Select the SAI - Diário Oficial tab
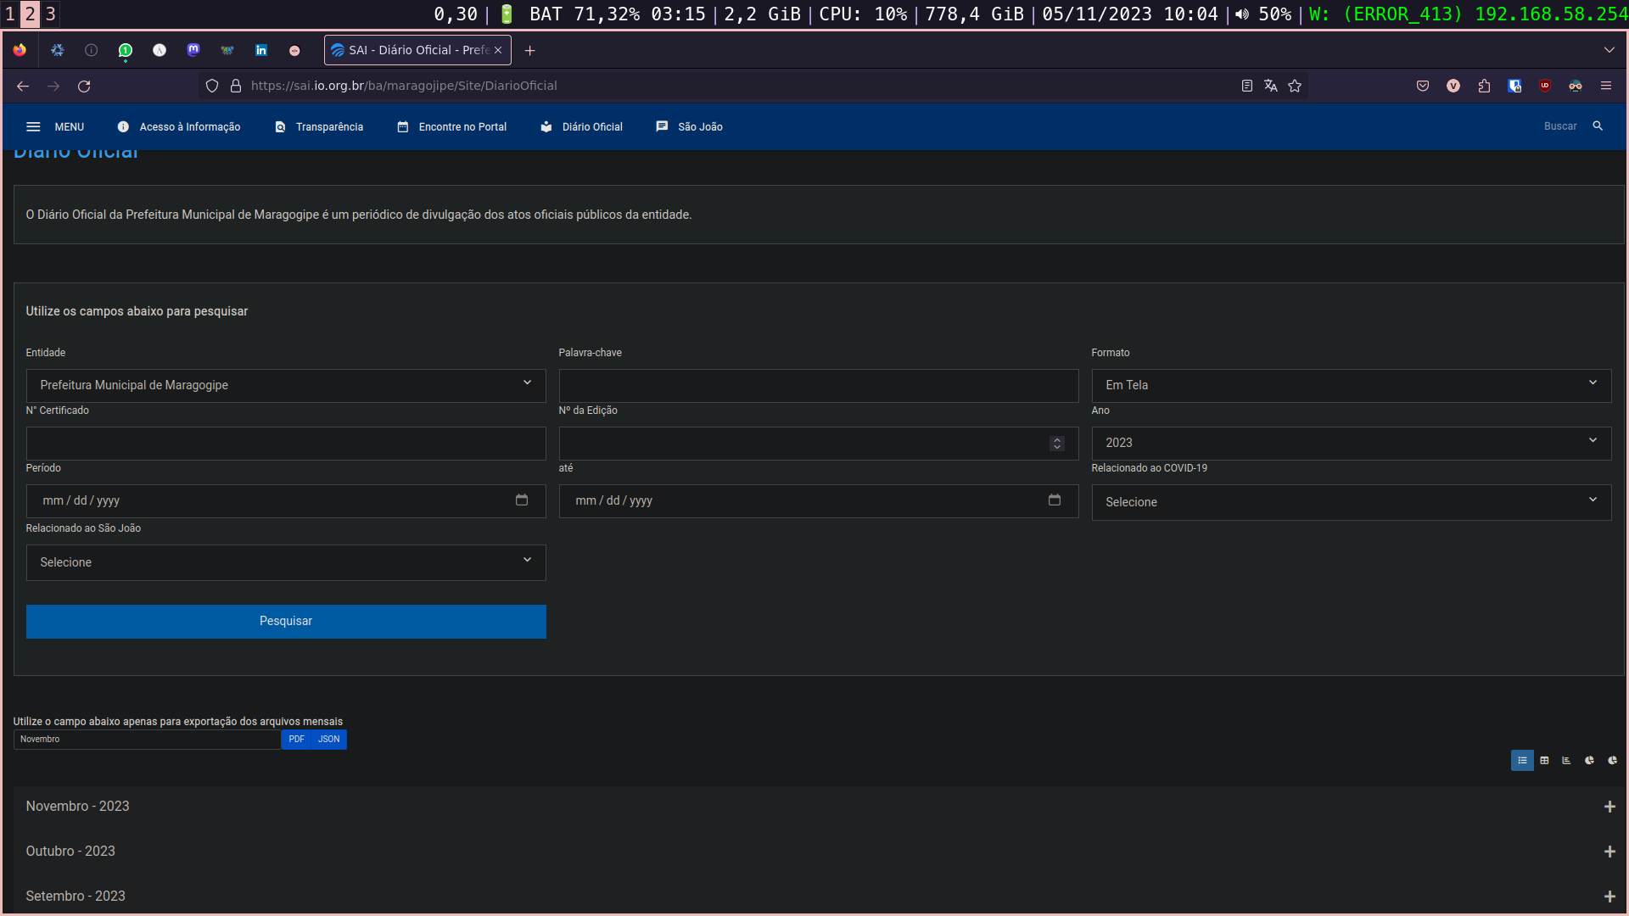 coord(417,50)
